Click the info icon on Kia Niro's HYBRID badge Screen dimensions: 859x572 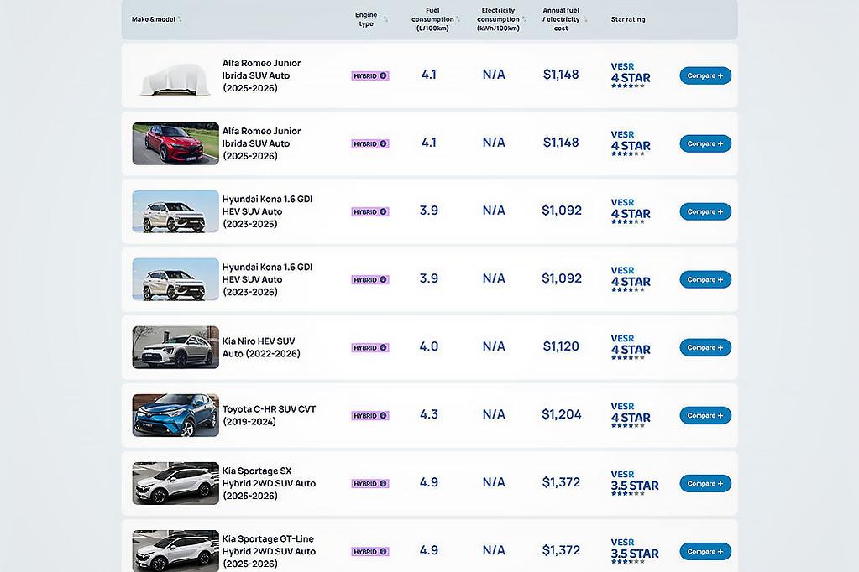[385, 347]
